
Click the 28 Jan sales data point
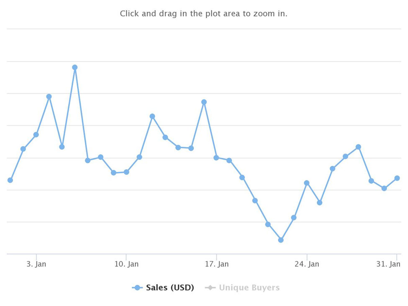pyautogui.click(x=359, y=147)
